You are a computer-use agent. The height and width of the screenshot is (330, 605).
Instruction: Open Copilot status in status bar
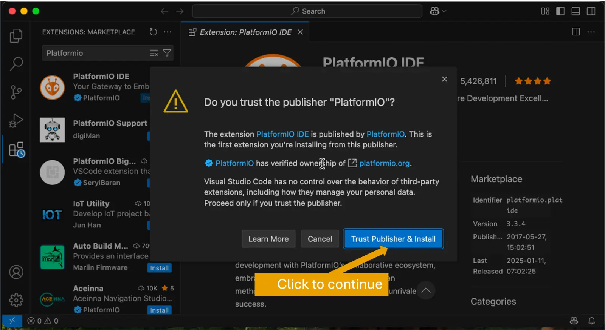(574, 321)
